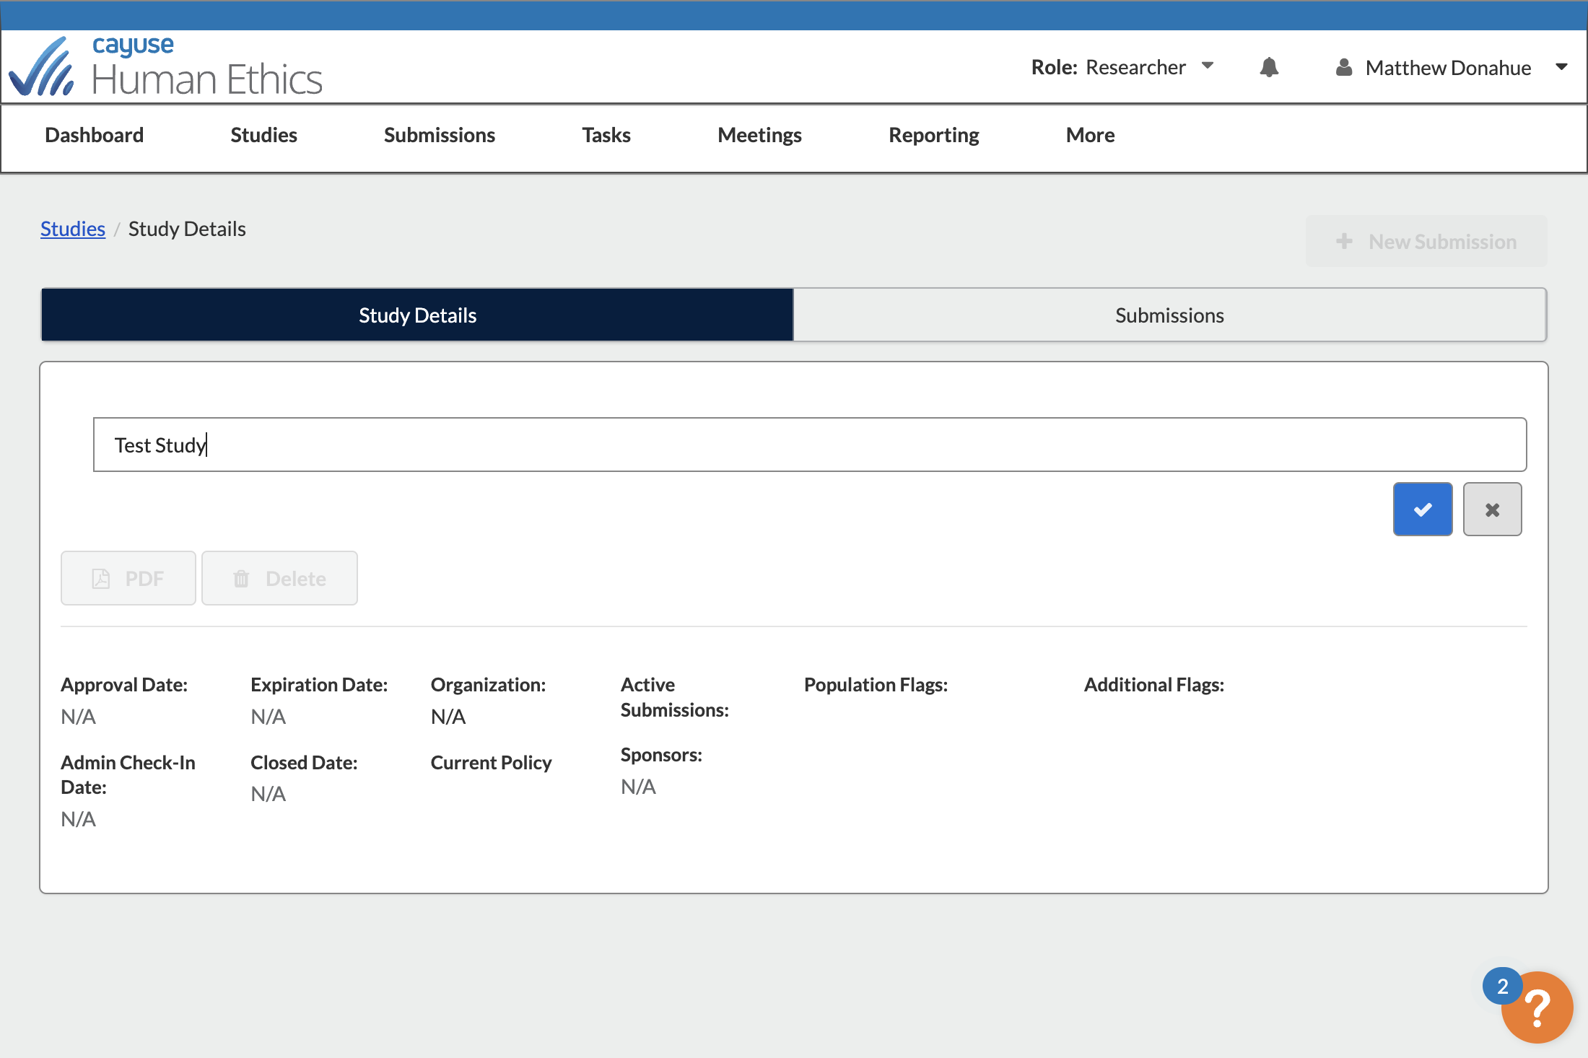Open the Studies menu item
The image size is (1588, 1058).
[x=263, y=135]
